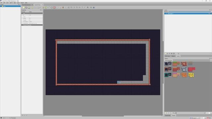Pick the teal dark tile group
The width and height of the screenshot is (212, 119).
click(168, 75)
